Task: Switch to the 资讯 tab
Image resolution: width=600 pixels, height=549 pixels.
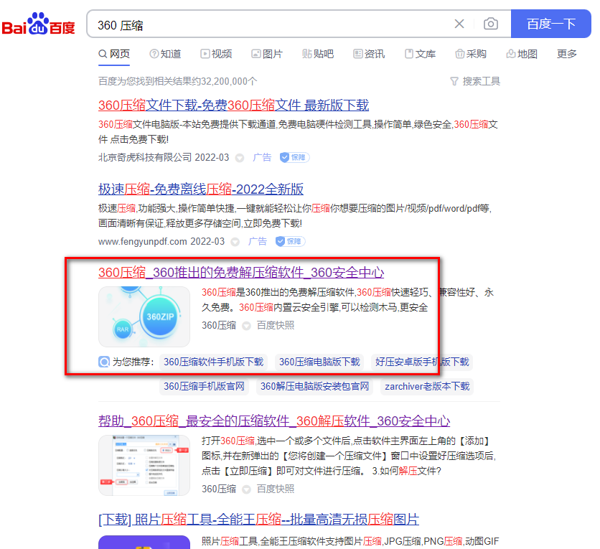Action: 369,54
